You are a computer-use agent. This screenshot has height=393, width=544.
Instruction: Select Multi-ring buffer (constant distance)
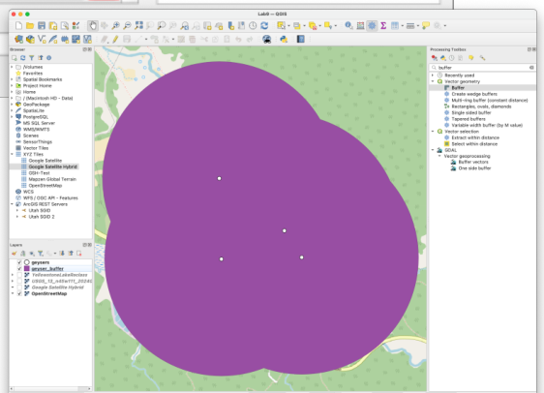tap(490, 101)
